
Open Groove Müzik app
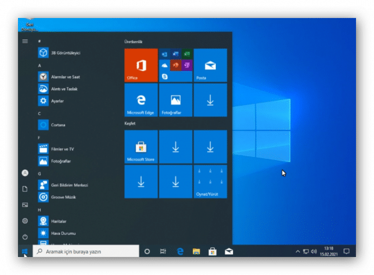click(57, 197)
